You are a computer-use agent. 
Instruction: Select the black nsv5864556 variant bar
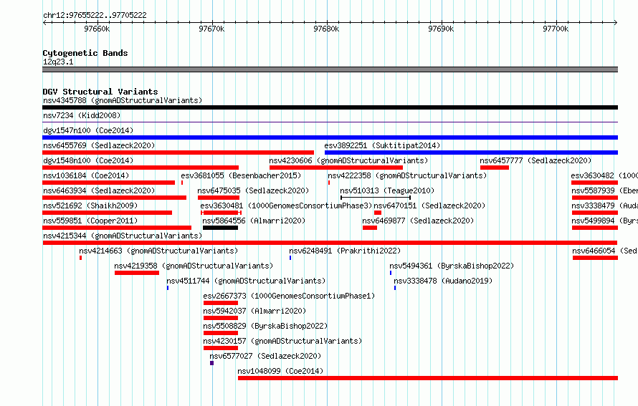(220, 228)
